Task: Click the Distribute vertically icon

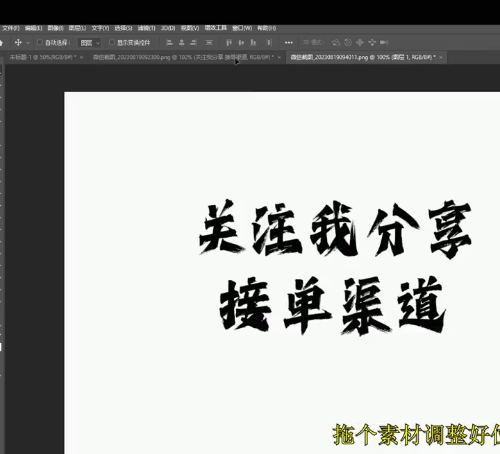Action: (209, 42)
